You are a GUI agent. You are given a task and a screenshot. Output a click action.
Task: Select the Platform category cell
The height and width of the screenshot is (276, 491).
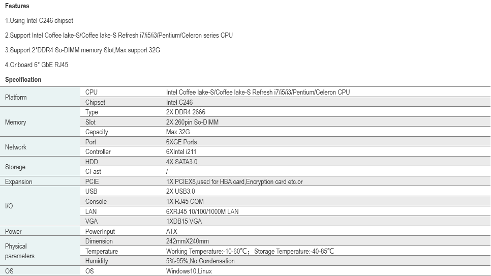coord(16,97)
